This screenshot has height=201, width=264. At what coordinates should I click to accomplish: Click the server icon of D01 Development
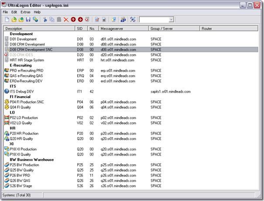[7, 39]
